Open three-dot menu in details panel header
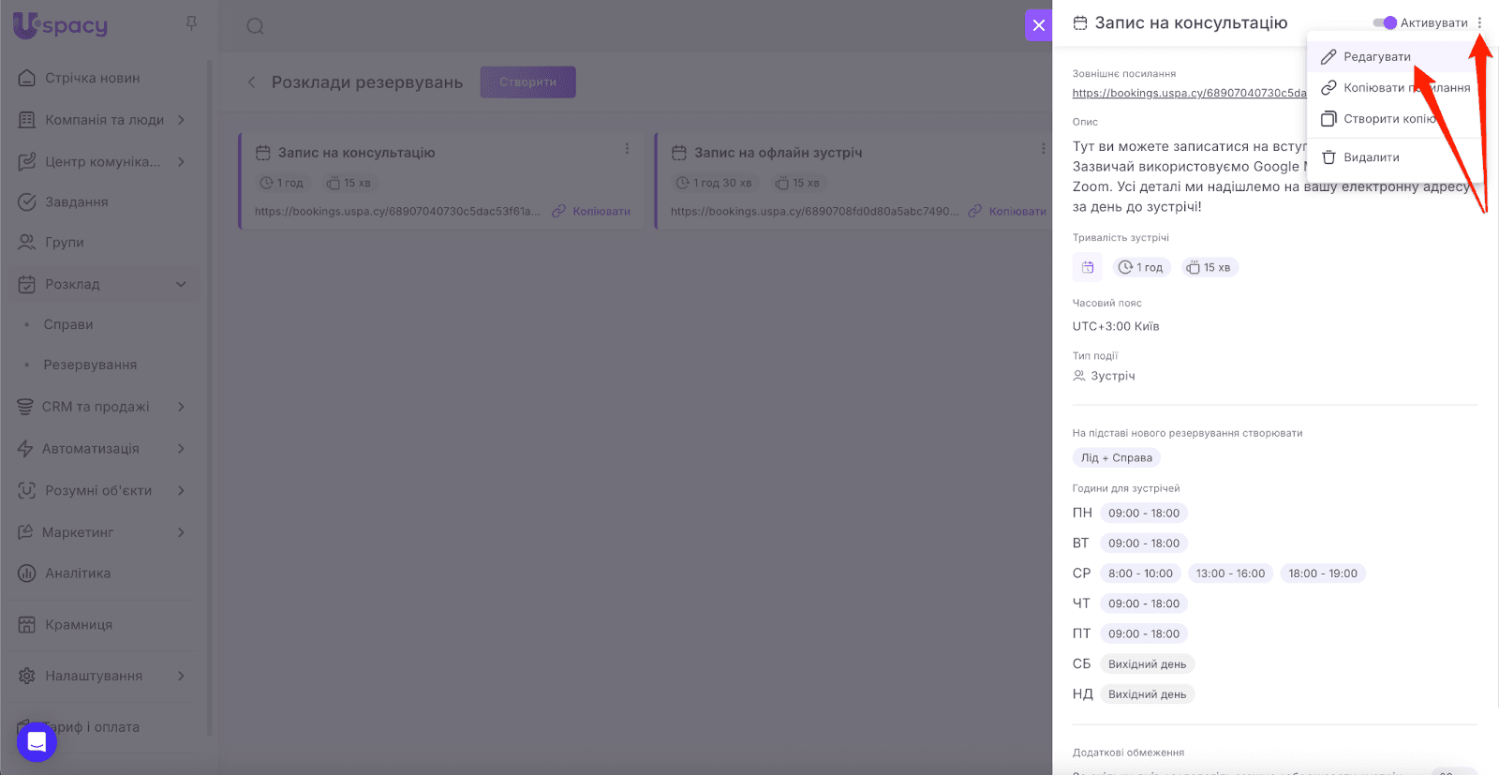 click(x=1479, y=23)
